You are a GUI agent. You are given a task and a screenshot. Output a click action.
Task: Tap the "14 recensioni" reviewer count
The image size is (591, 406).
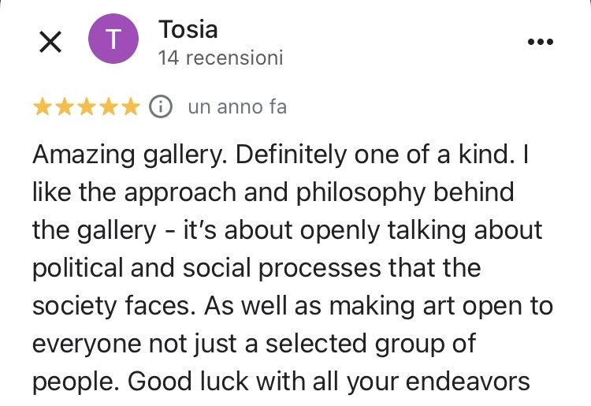tap(220, 58)
